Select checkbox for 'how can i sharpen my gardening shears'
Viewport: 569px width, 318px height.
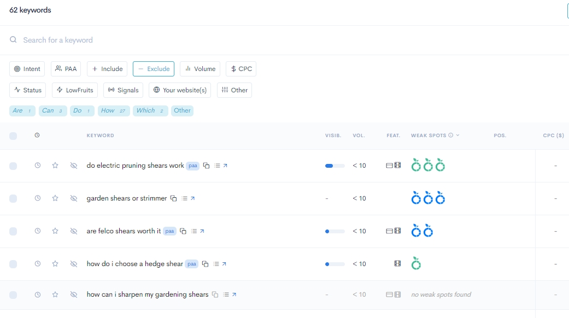pos(13,295)
